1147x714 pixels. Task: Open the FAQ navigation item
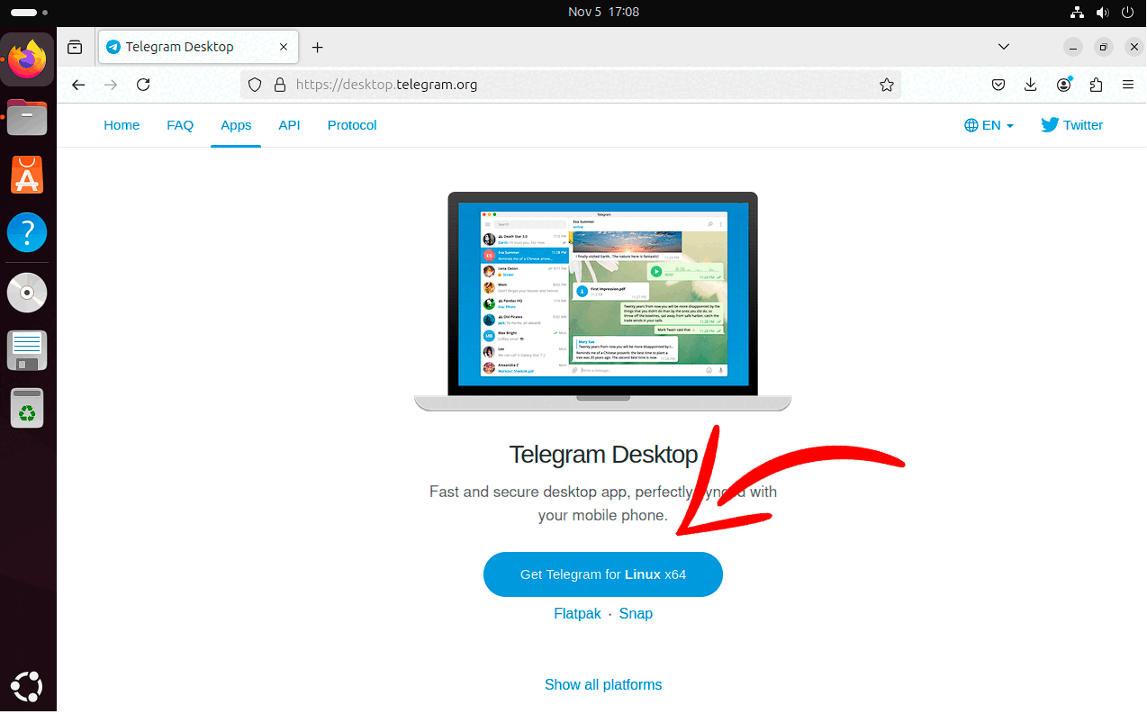(180, 125)
